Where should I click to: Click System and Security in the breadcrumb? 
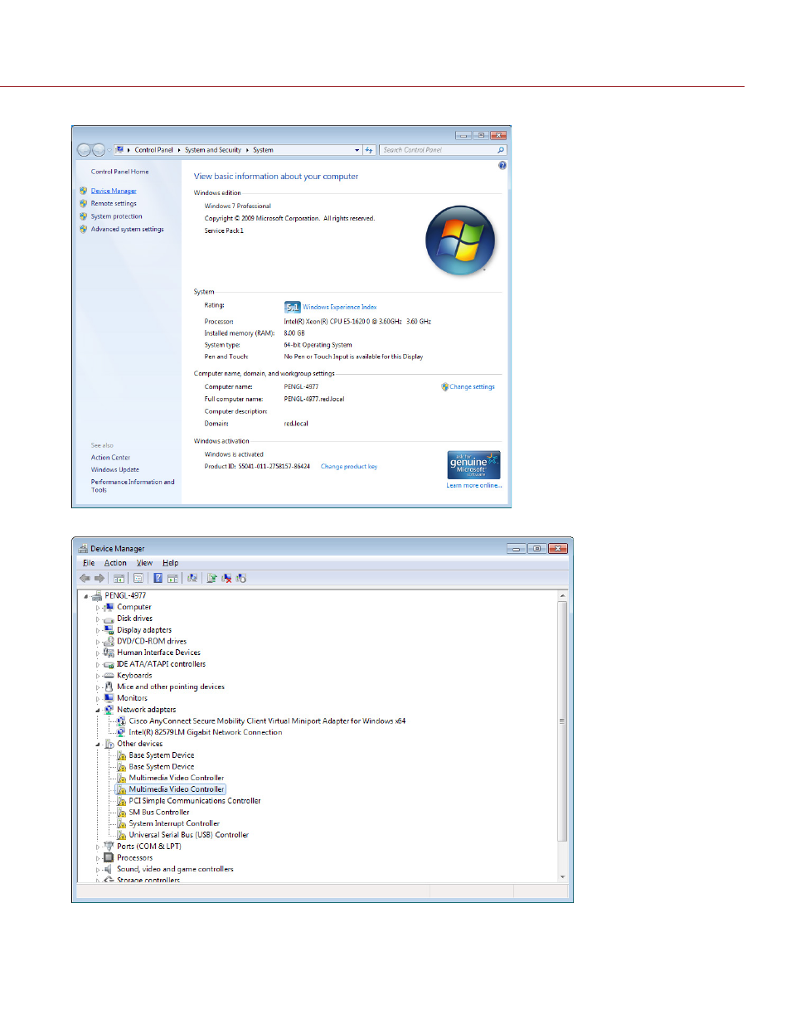pyautogui.click(x=213, y=150)
